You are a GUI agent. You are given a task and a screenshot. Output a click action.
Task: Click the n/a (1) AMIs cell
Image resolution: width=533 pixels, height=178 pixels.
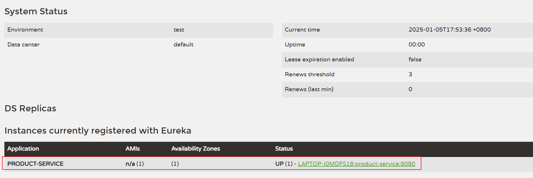coord(135,164)
